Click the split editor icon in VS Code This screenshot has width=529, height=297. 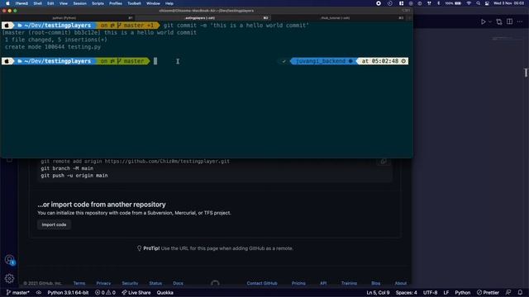[x=509, y=22]
